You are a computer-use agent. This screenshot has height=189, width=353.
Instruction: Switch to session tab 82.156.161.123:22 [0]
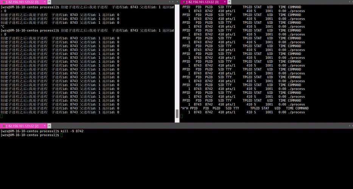[22, 2]
